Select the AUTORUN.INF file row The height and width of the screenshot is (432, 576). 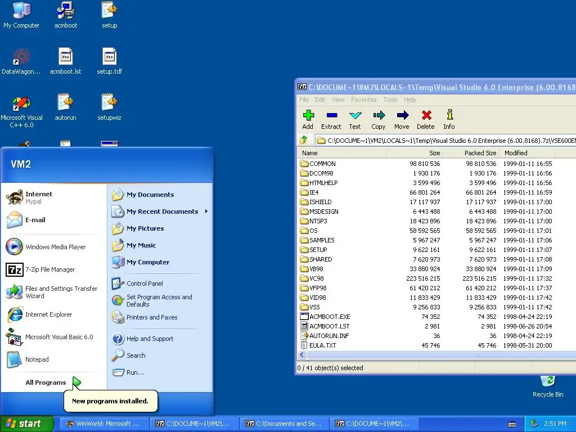pos(436,336)
